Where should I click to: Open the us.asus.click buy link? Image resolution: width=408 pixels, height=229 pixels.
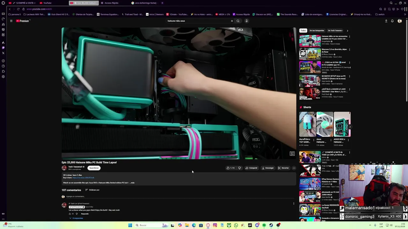pyautogui.click(x=83, y=178)
